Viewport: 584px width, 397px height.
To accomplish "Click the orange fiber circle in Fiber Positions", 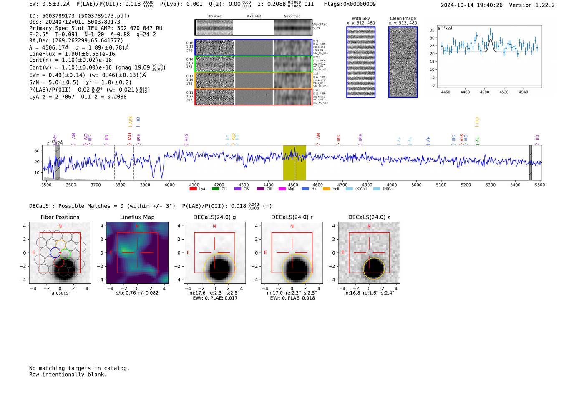I will (x=61, y=245).
